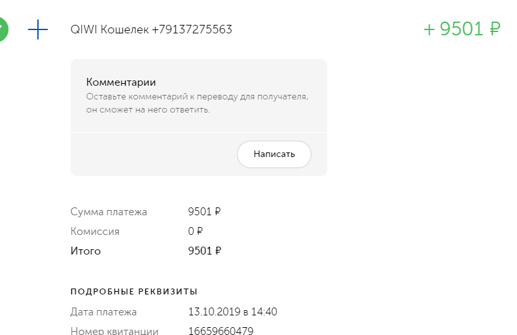Click the Номер квитанции label

click(115, 330)
